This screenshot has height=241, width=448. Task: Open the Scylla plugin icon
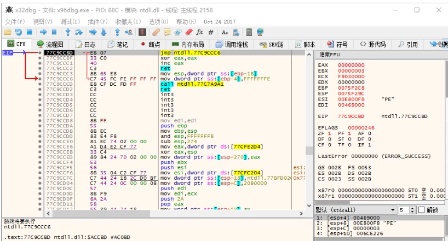click(142, 32)
